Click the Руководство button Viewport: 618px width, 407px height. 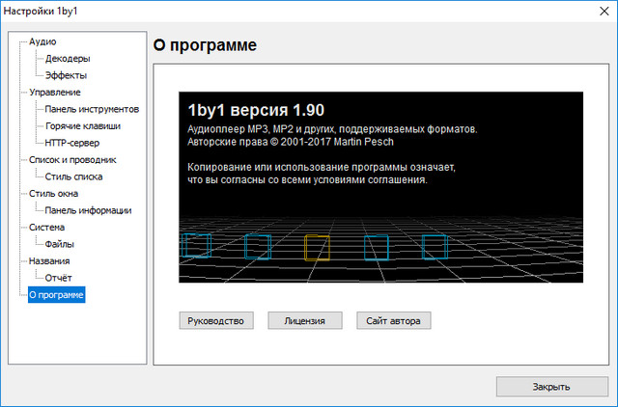[216, 321]
